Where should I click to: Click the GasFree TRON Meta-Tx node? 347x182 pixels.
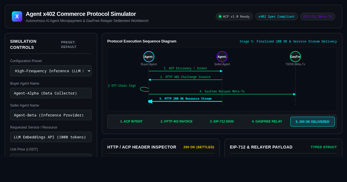(x=295, y=57)
